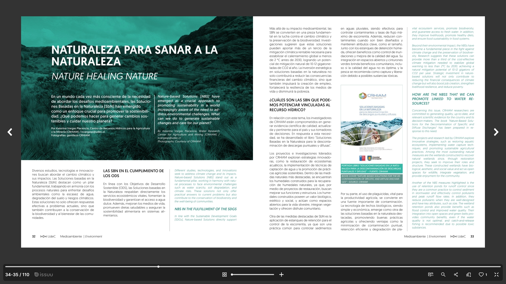Exit fullscreen mode
Screen dimensions: 506x284
tap(497, 275)
